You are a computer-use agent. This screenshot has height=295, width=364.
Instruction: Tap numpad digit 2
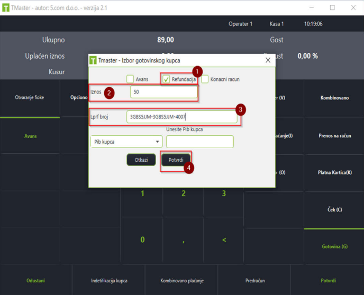coord(183,193)
